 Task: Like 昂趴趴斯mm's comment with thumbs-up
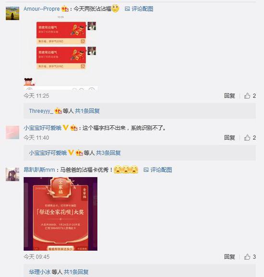(247, 257)
